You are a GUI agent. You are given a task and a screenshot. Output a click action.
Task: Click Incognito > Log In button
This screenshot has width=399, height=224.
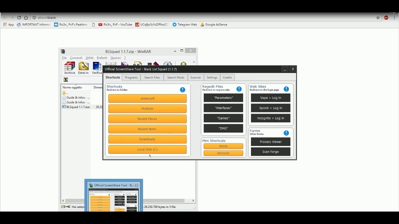coord(271,118)
